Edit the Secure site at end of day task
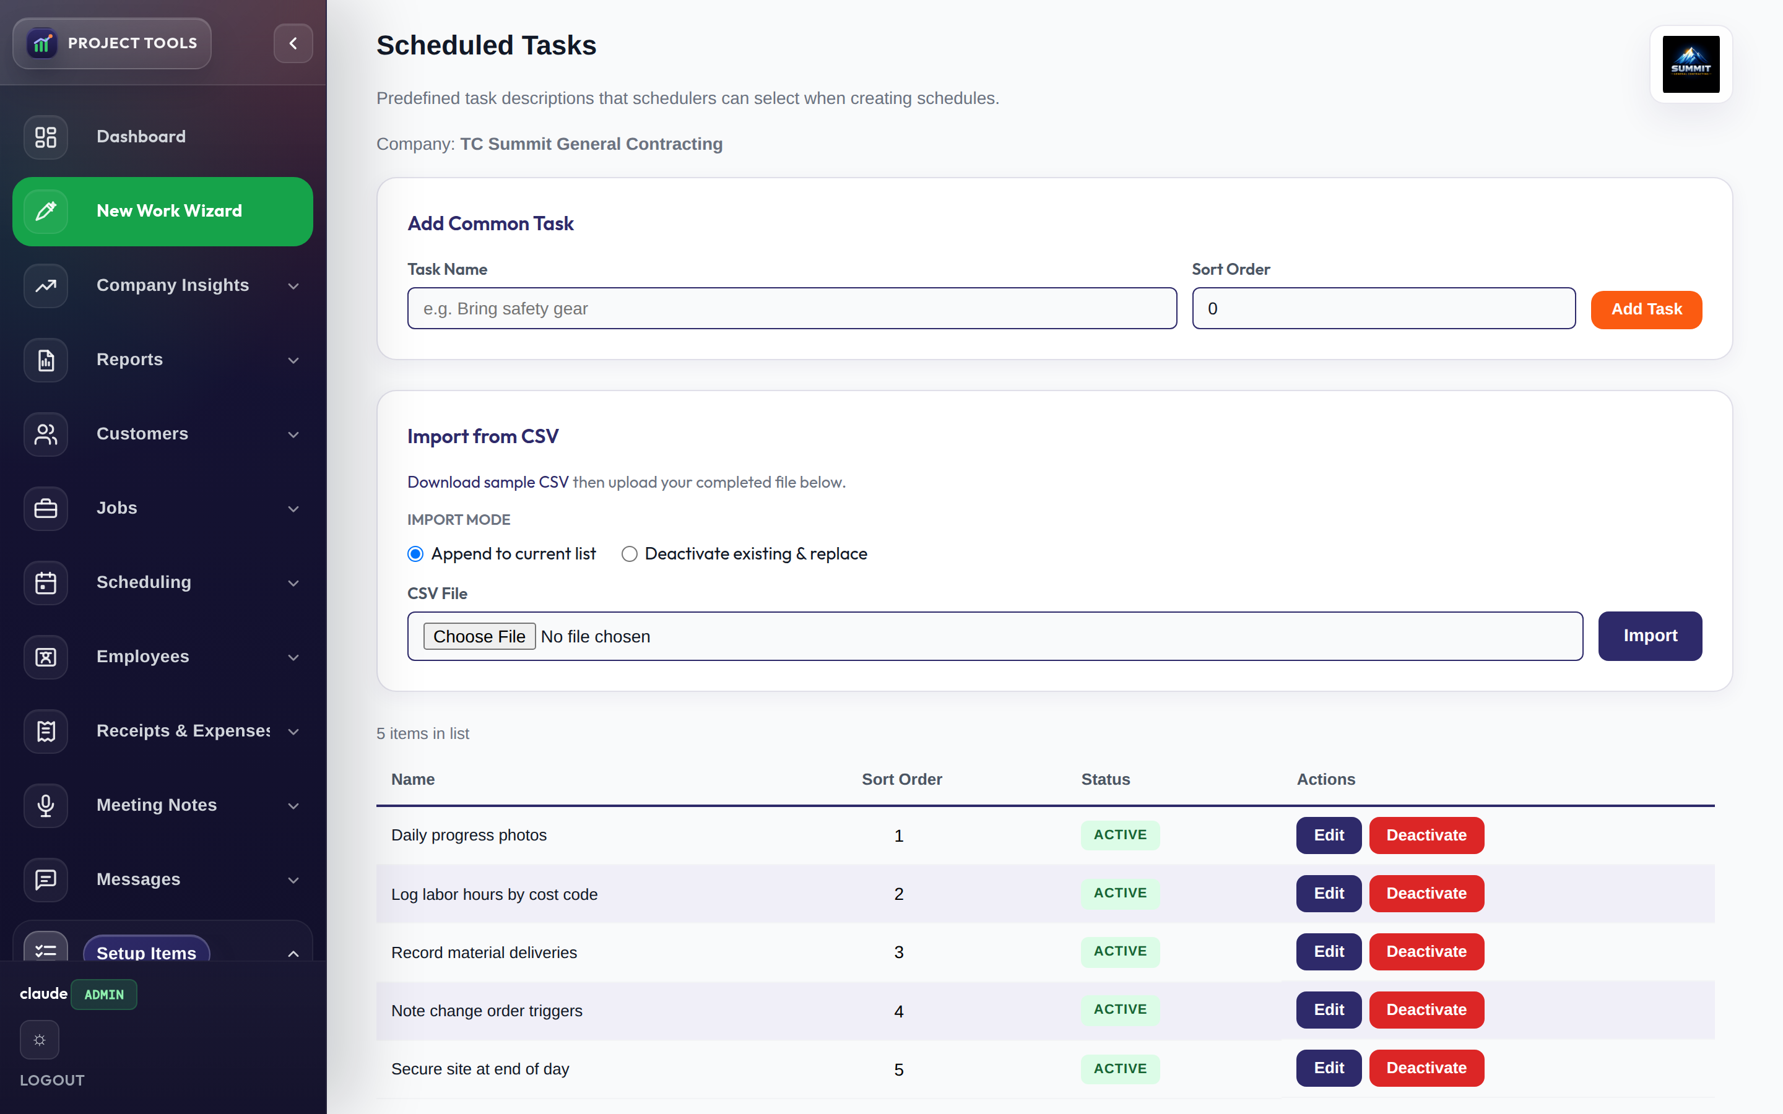The width and height of the screenshot is (1783, 1114). coord(1329,1068)
